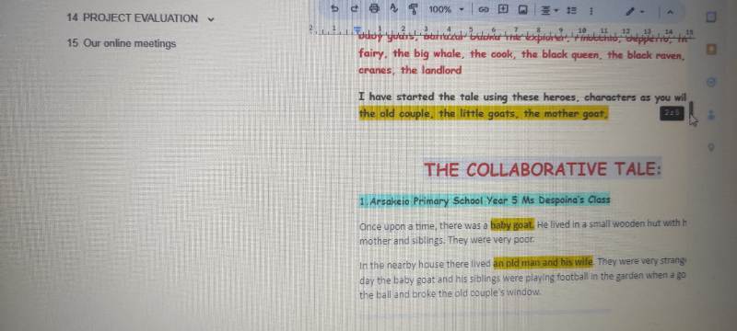Open Google Calendar in the side panel
Image resolution: width=737 pixels, height=331 pixels.
click(711, 17)
